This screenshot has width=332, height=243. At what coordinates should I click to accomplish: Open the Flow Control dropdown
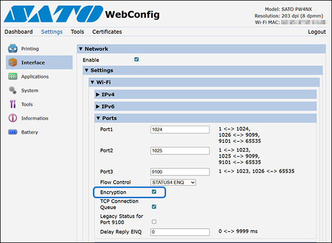(173, 183)
